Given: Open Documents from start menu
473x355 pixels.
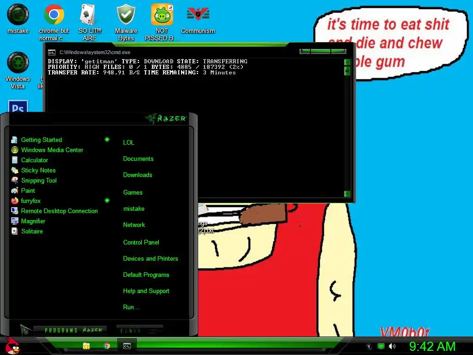Looking at the screenshot, I should pyautogui.click(x=138, y=159).
